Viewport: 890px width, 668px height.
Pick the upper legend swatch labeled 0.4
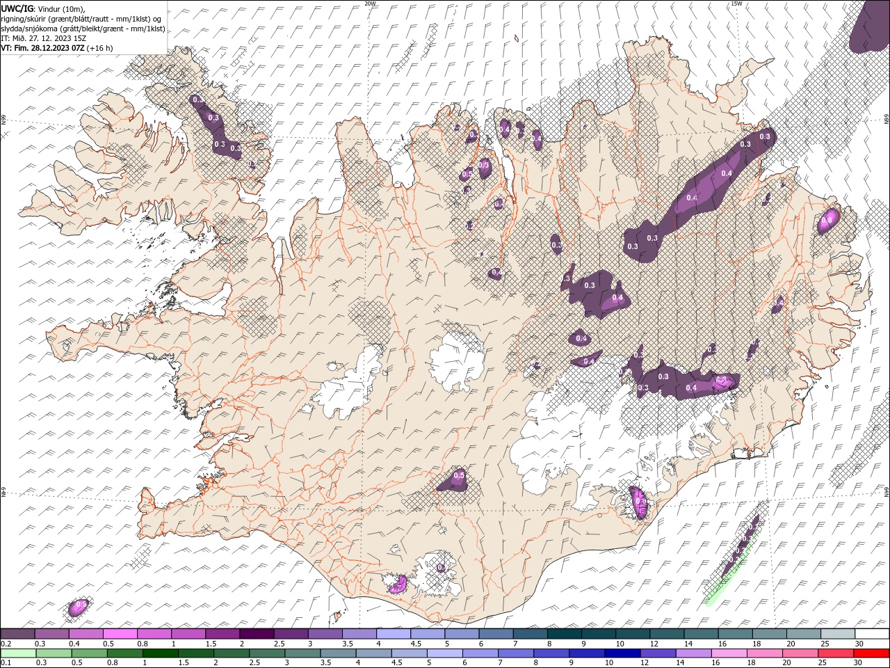[86, 634]
